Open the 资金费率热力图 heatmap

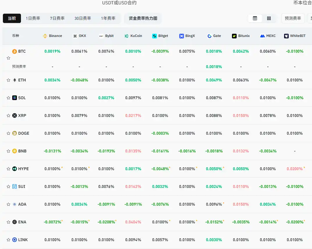[x=143, y=18]
